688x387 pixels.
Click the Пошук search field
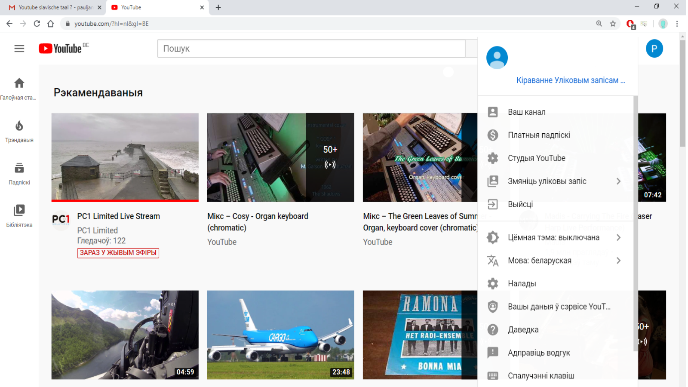coord(311,49)
